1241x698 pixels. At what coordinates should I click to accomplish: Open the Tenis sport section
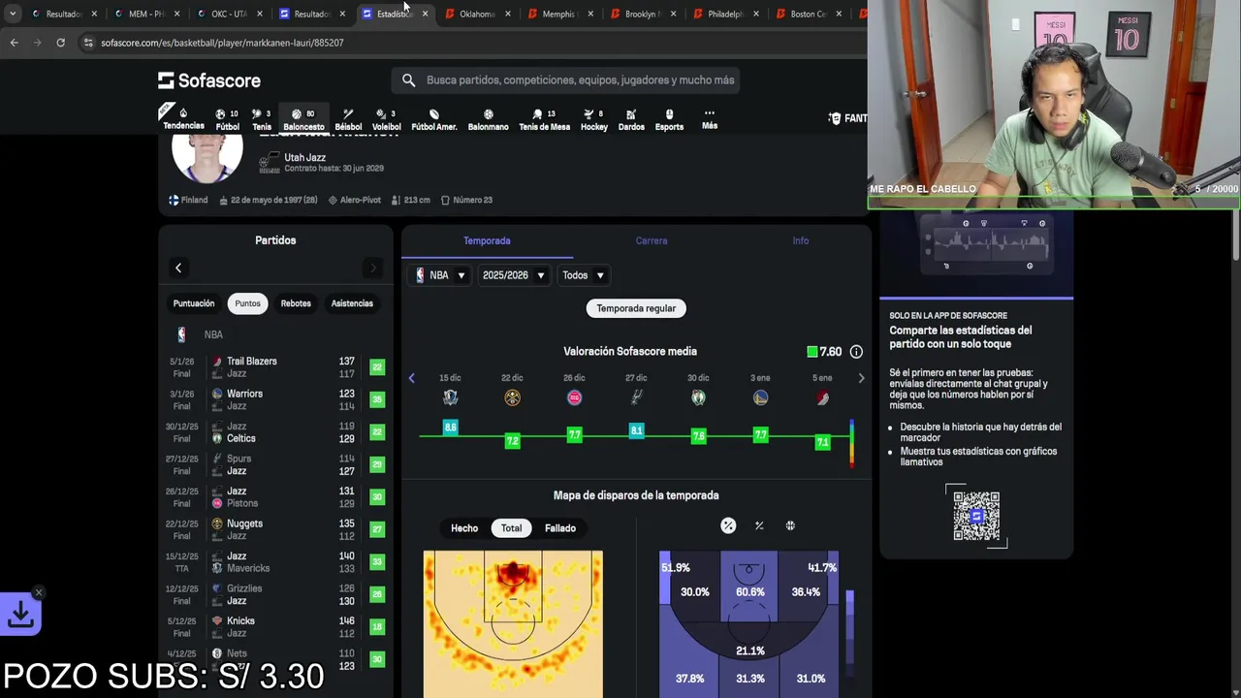(x=262, y=119)
